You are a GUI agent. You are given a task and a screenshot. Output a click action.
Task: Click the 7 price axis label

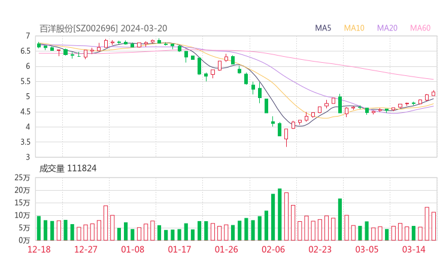click(28, 36)
